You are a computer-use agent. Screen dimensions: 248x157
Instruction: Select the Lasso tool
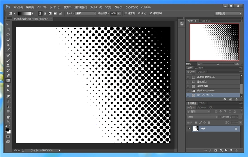click(x=8, y=35)
